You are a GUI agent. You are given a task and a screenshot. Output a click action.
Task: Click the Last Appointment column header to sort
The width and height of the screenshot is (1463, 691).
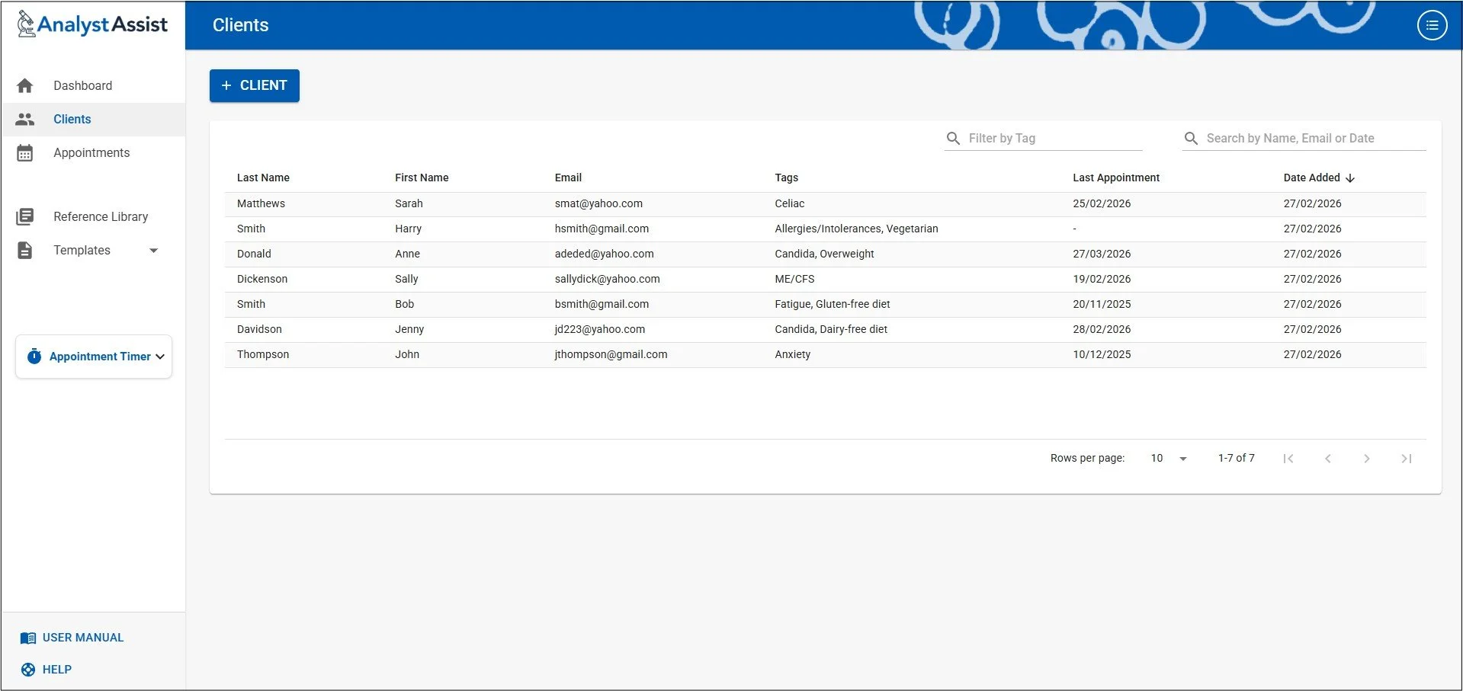click(x=1115, y=178)
